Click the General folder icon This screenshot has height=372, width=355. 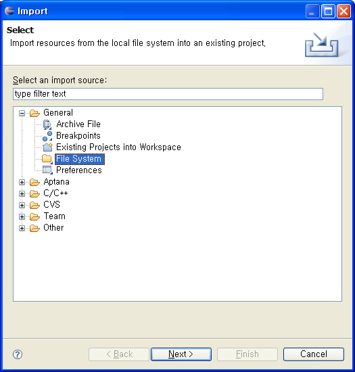(34, 113)
